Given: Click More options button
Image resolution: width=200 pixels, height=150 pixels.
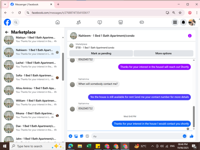Looking at the screenshot, I should [163, 53].
